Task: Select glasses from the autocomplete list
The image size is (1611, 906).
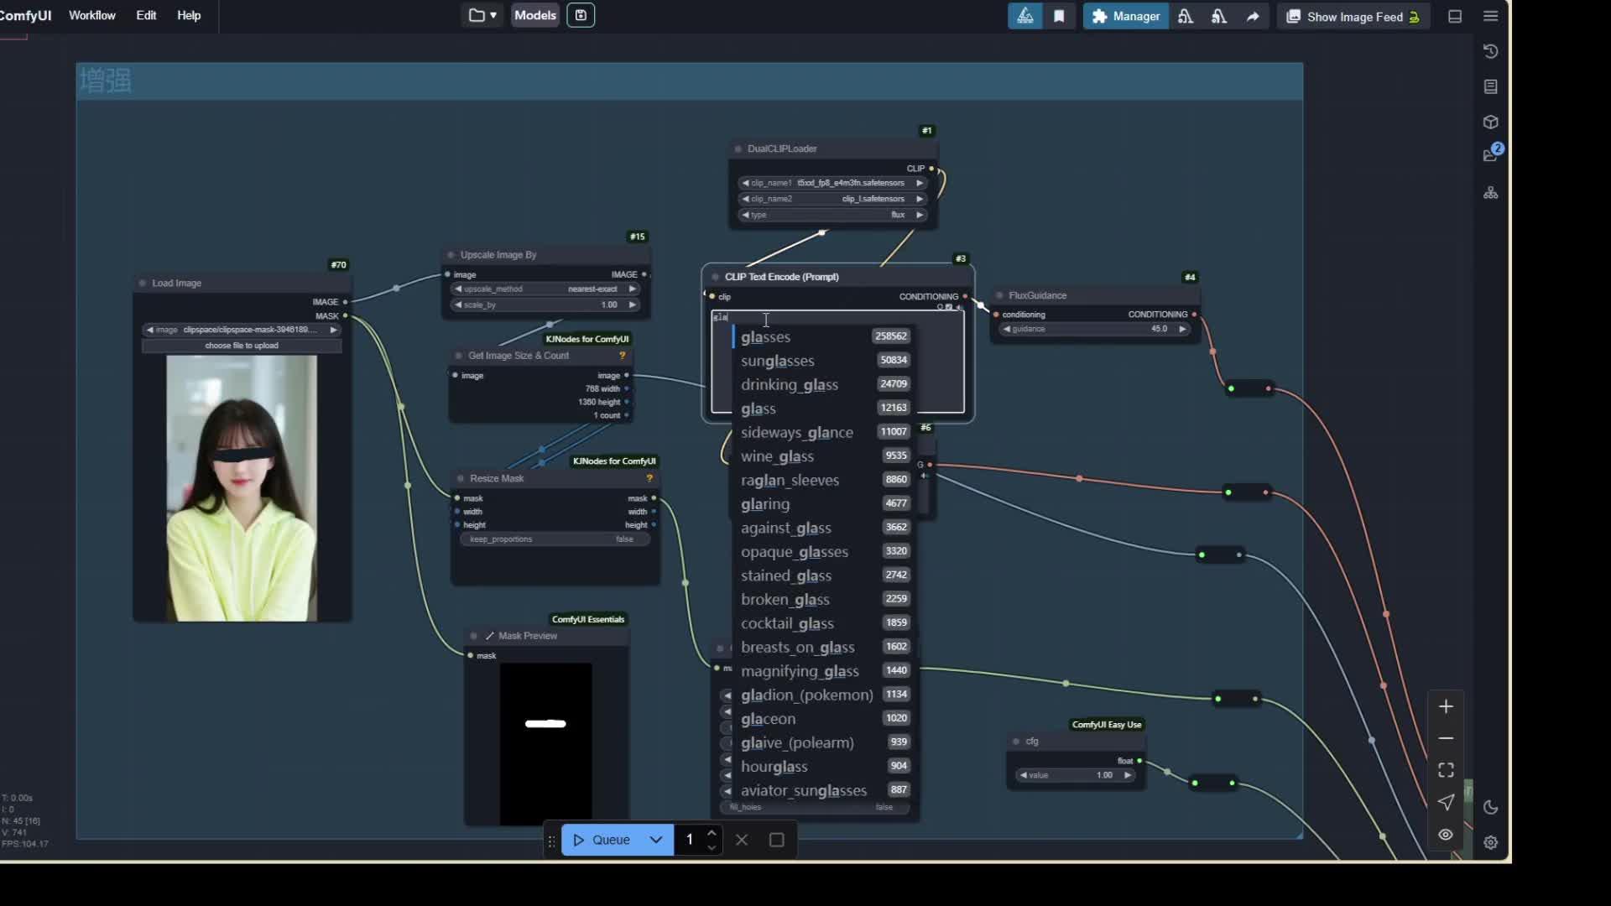Action: pyautogui.click(x=766, y=336)
